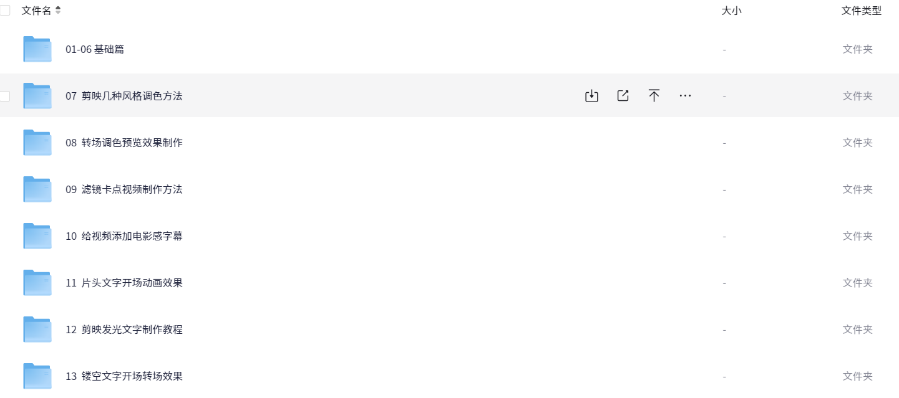Check the box for folder 07 剪映几种风格调色方法

(5, 96)
